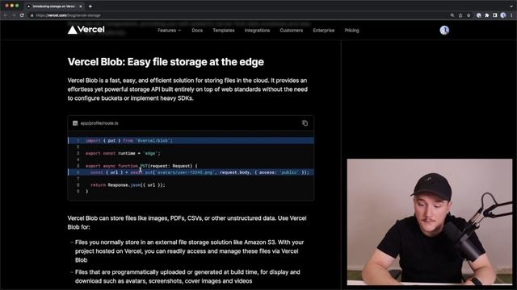
Task: Click the zoom magnifier icon in address bar
Action: (452, 15)
